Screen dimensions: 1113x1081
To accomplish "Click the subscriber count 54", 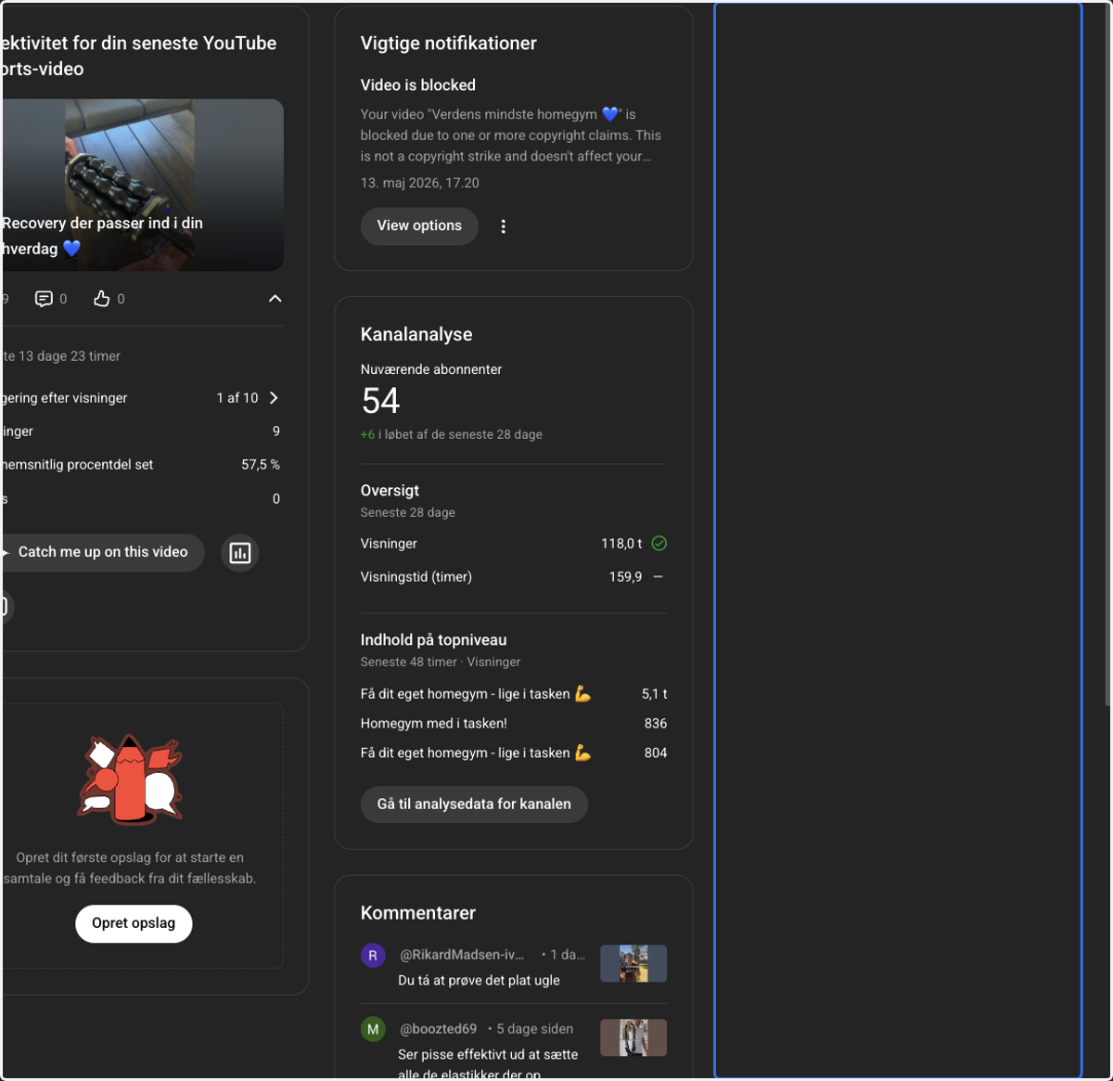I will click(380, 401).
